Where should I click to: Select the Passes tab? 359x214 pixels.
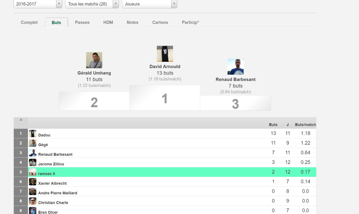[82, 22]
